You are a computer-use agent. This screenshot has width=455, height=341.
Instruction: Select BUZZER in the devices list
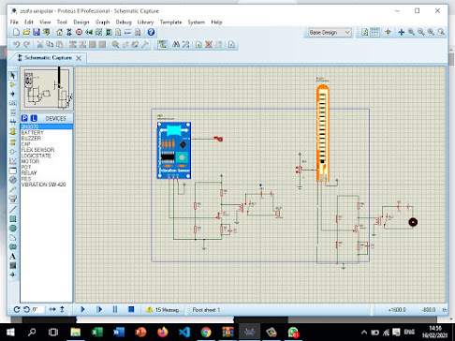coord(47,138)
